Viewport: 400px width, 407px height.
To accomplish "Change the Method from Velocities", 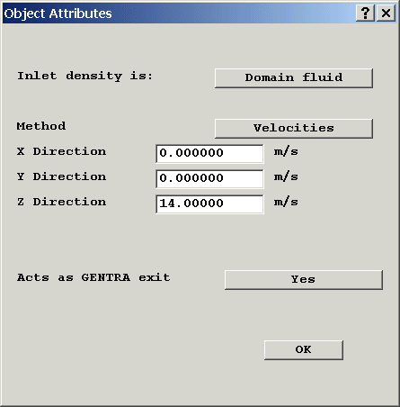I will [294, 129].
